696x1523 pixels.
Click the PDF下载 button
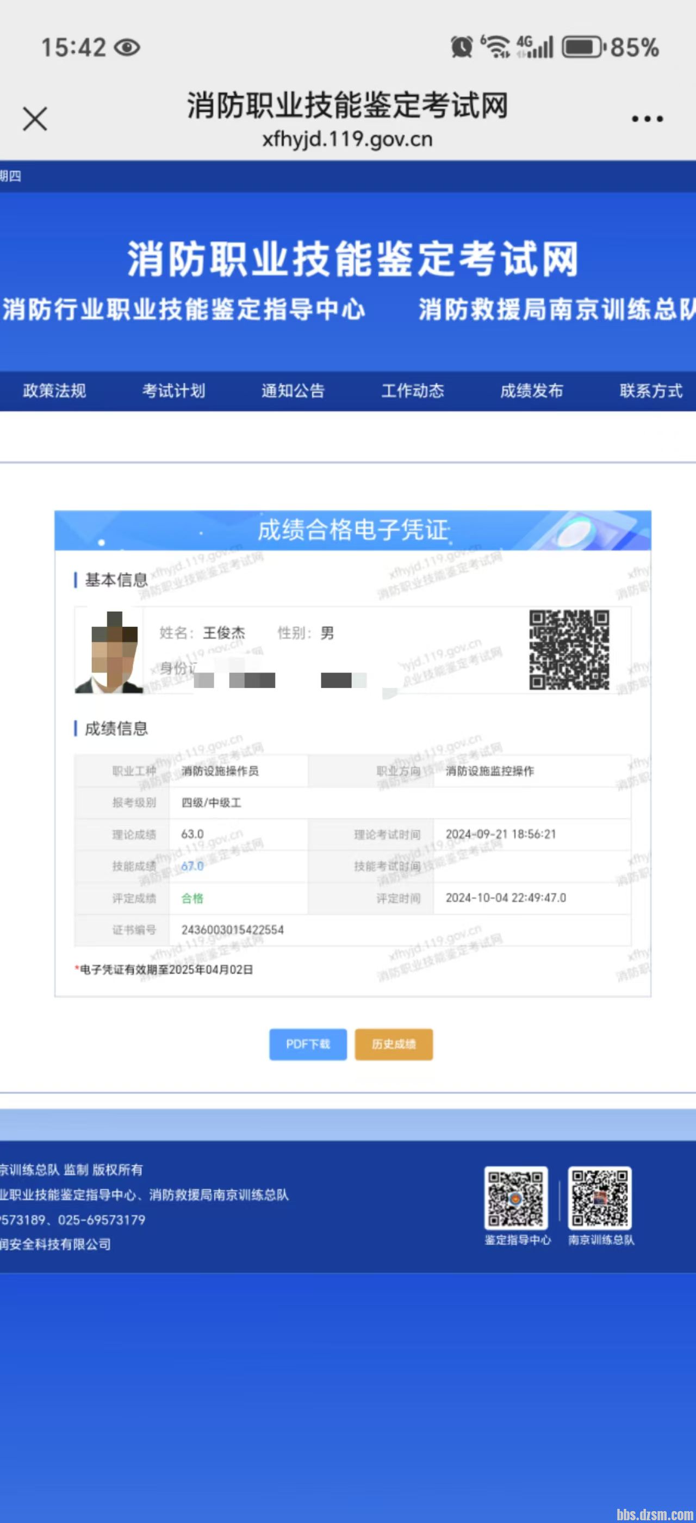click(308, 1044)
